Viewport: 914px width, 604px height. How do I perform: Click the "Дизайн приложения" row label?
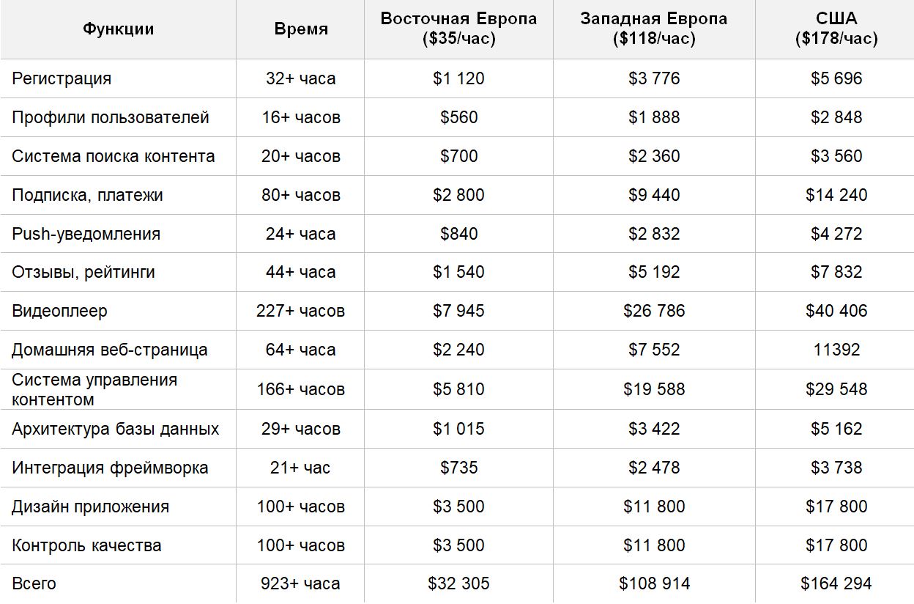(90, 507)
